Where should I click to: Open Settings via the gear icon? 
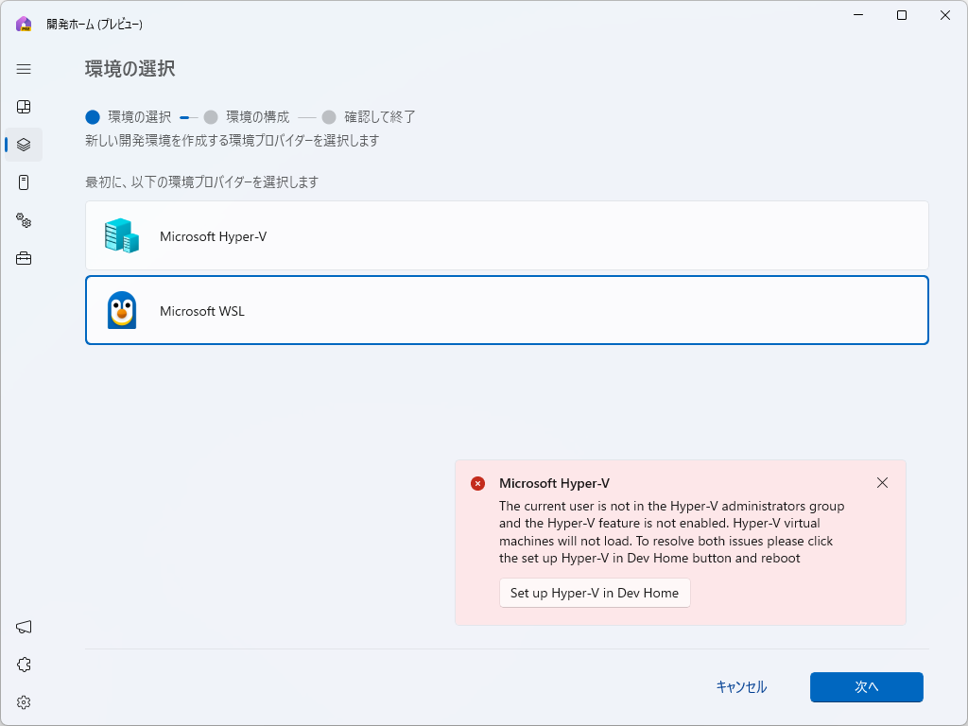[x=23, y=702]
